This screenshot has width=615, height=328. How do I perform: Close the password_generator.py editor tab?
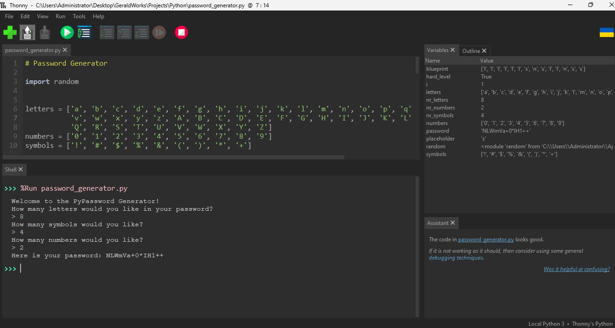(65, 50)
